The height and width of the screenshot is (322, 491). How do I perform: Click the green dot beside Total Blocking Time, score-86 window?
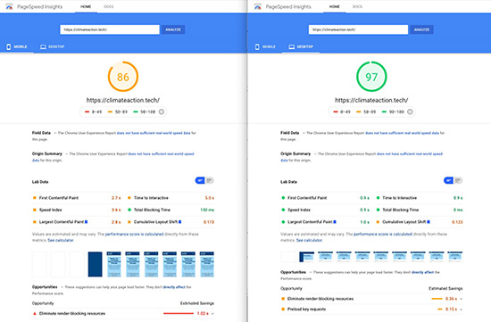[129, 210]
